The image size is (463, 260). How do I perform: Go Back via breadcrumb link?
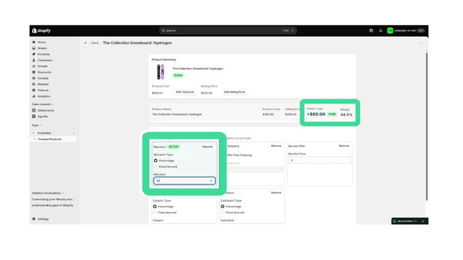pyautogui.click(x=95, y=43)
